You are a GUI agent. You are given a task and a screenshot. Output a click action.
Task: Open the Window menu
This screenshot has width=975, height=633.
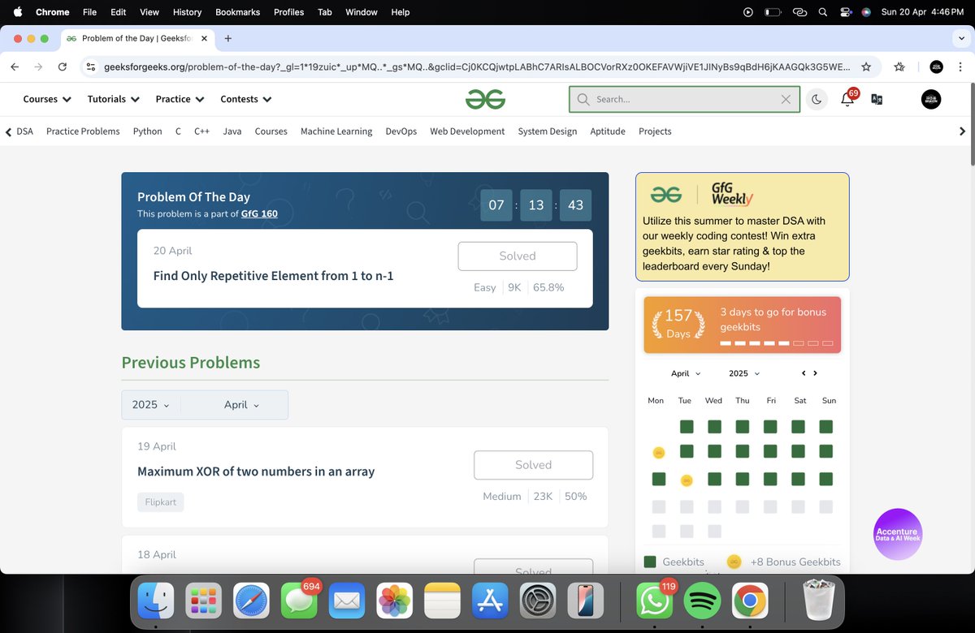pos(362,12)
